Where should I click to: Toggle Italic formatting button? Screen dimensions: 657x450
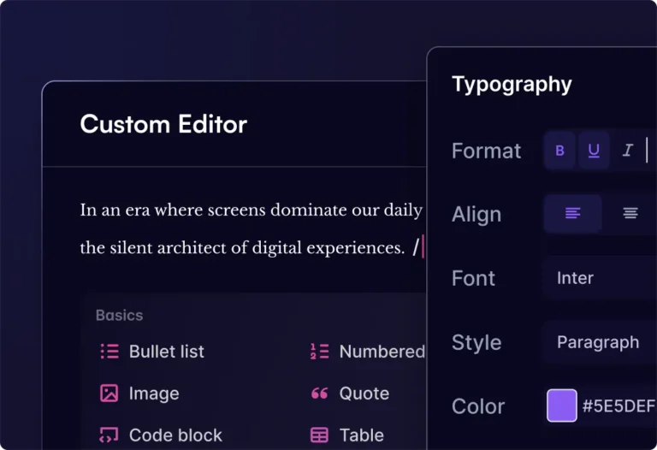(x=627, y=150)
